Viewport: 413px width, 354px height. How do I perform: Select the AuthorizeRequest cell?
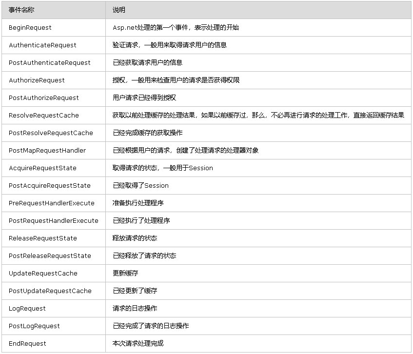tap(37, 80)
